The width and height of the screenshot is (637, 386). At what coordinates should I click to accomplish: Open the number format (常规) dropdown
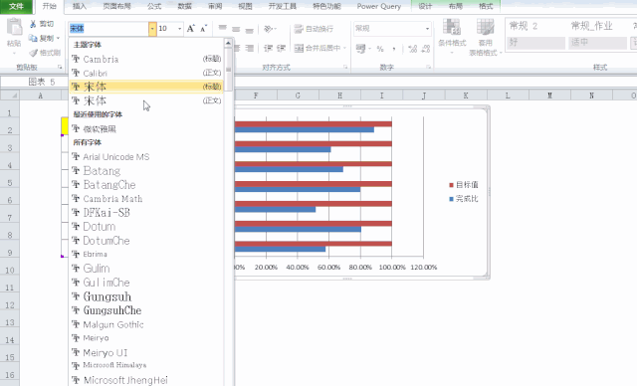tap(427, 29)
